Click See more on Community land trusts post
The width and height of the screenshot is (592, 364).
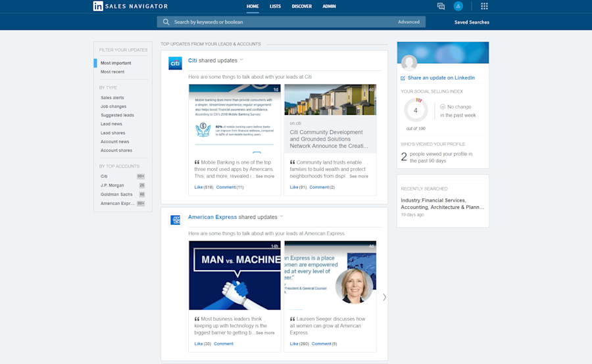click(358, 176)
